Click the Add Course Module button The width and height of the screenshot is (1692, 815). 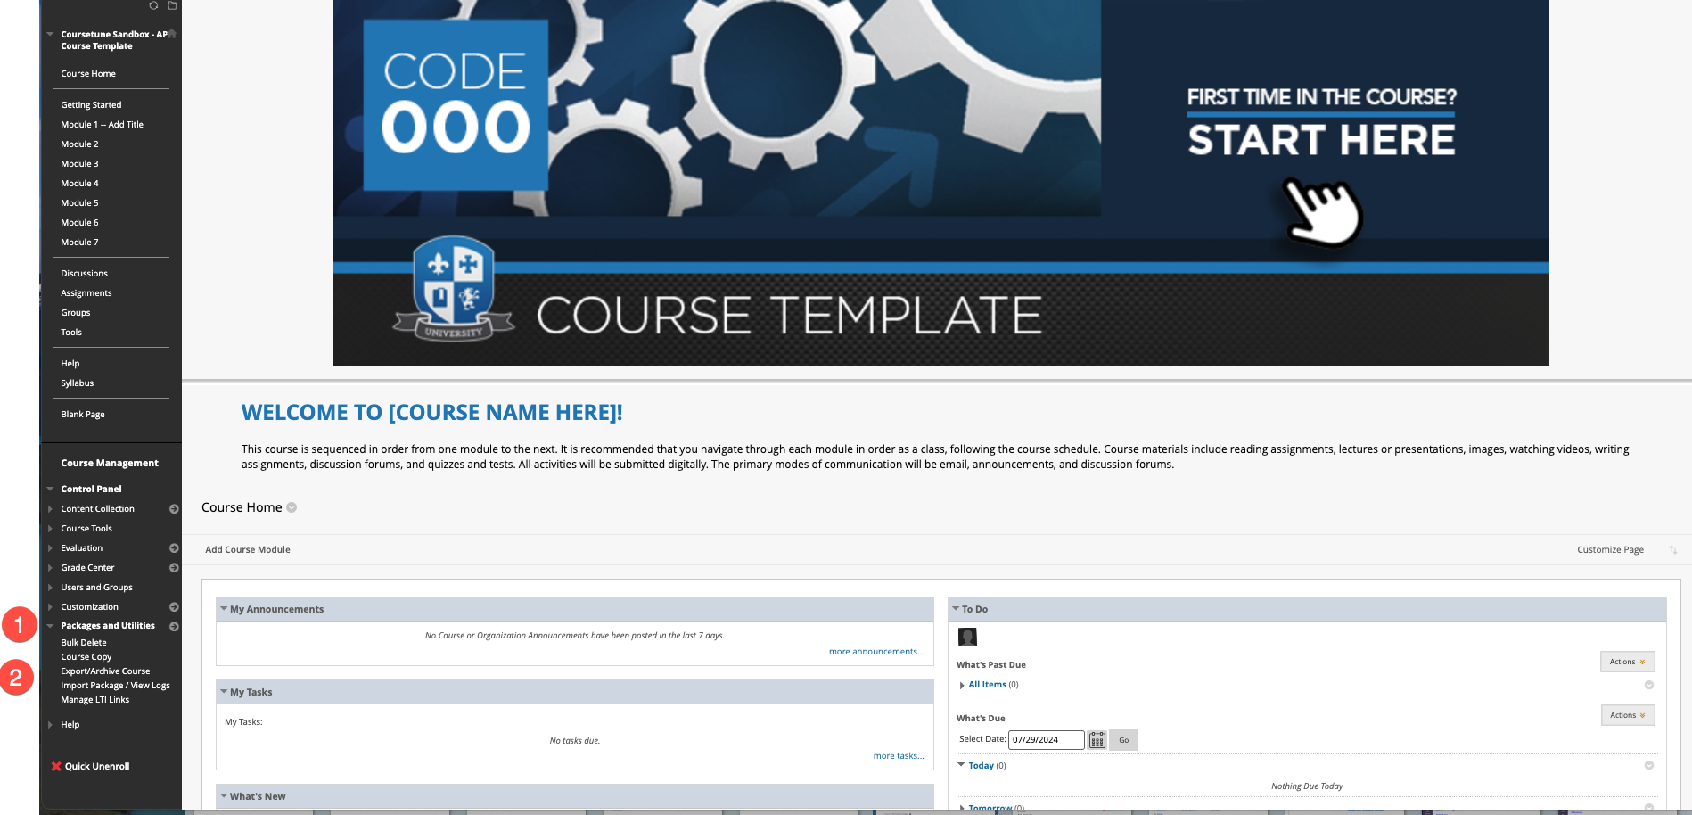(x=248, y=550)
